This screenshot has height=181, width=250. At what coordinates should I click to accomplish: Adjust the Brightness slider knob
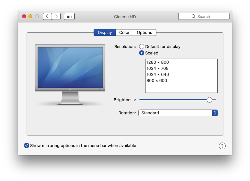click(x=209, y=100)
